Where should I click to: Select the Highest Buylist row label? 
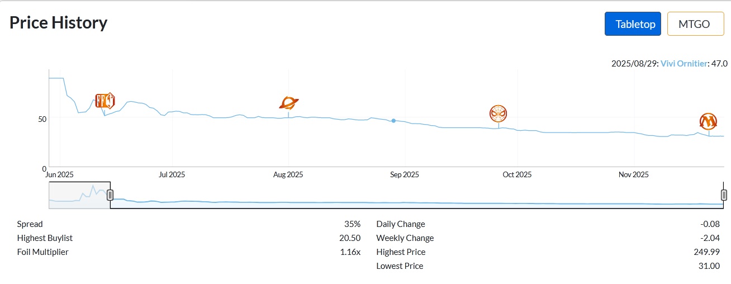tap(45, 238)
